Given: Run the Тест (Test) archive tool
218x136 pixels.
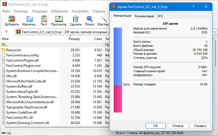Looking at the screenshot, I should tap(44, 19).
